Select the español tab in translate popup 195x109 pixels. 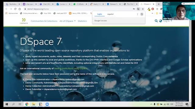(x=110, y=14)
